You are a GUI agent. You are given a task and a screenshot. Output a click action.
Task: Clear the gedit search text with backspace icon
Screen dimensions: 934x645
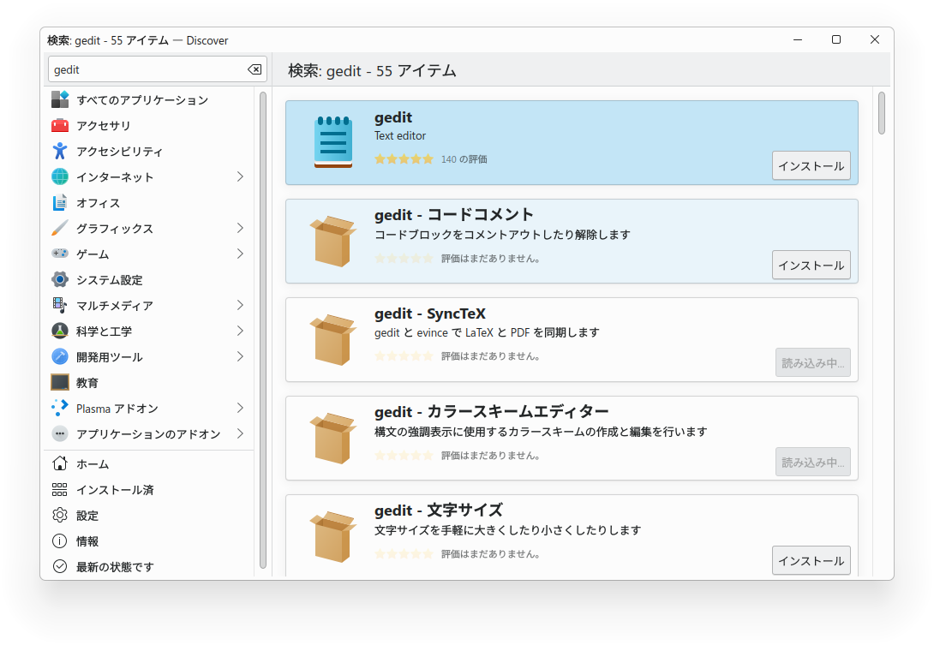coord(254,69)
